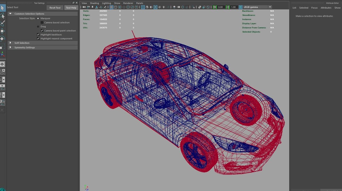Click the Tool Help button
This screenshot has width=342, height=191.
pyautogui.click(x=71, y=8)
